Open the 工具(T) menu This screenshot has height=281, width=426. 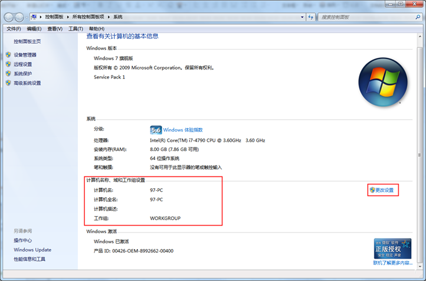pos(76,29)
